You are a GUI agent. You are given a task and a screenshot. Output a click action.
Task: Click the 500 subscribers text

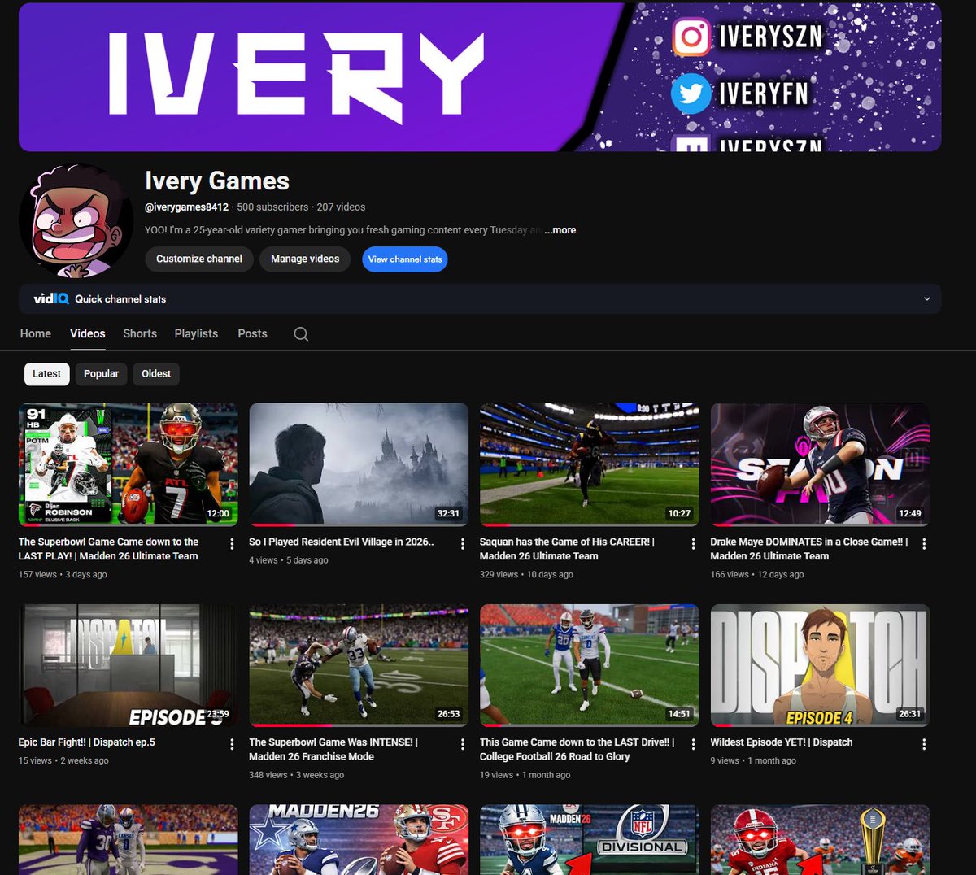coord(272,207)
